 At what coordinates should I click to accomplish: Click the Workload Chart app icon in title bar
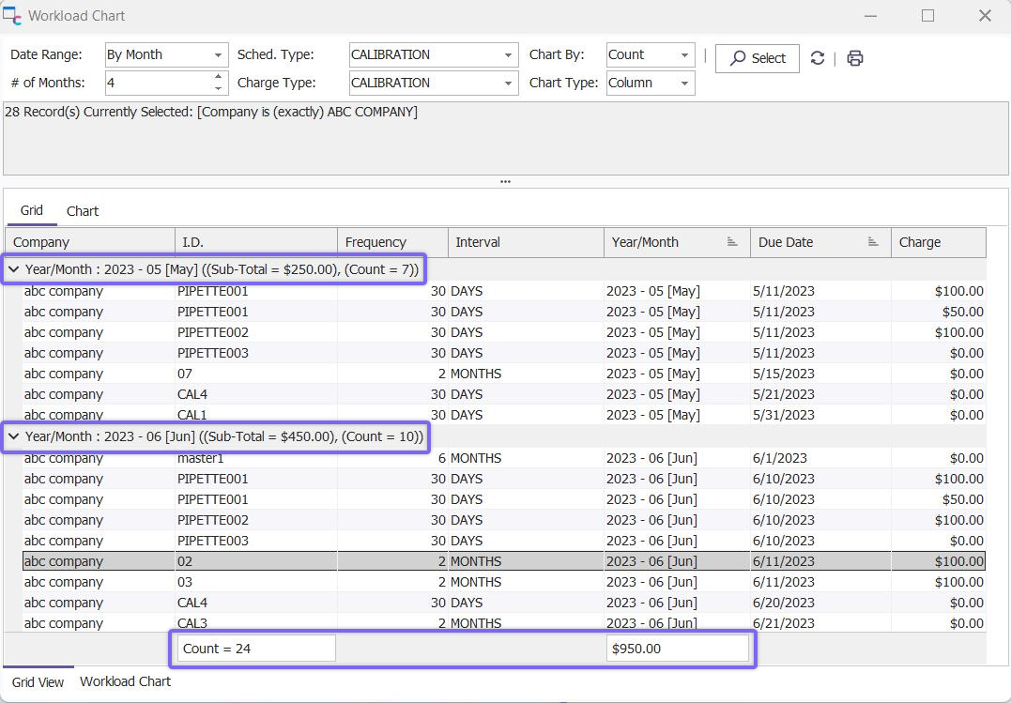coord(12,16)
